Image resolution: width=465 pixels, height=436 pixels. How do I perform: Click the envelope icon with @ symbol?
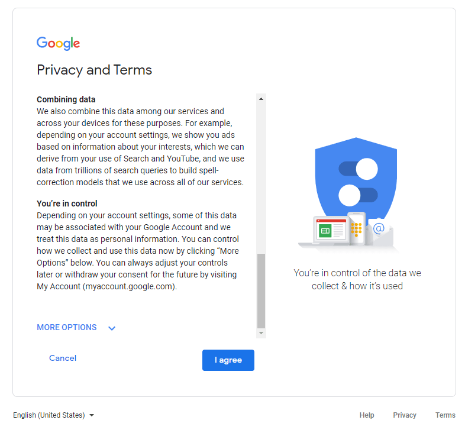tap(379, 230)
